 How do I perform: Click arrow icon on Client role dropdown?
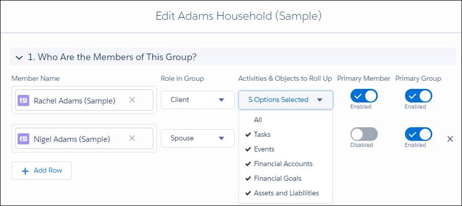click(x=221, y=100)
